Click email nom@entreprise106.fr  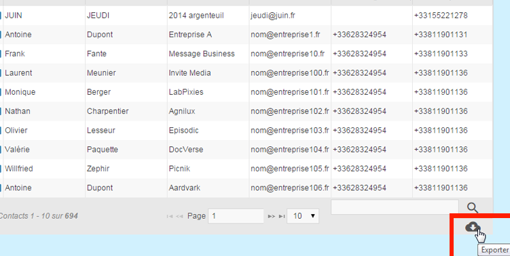tap(290, 188)
